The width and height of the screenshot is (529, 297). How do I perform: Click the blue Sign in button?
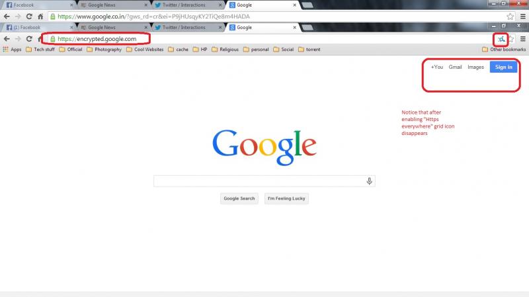(x=503, y=67)
